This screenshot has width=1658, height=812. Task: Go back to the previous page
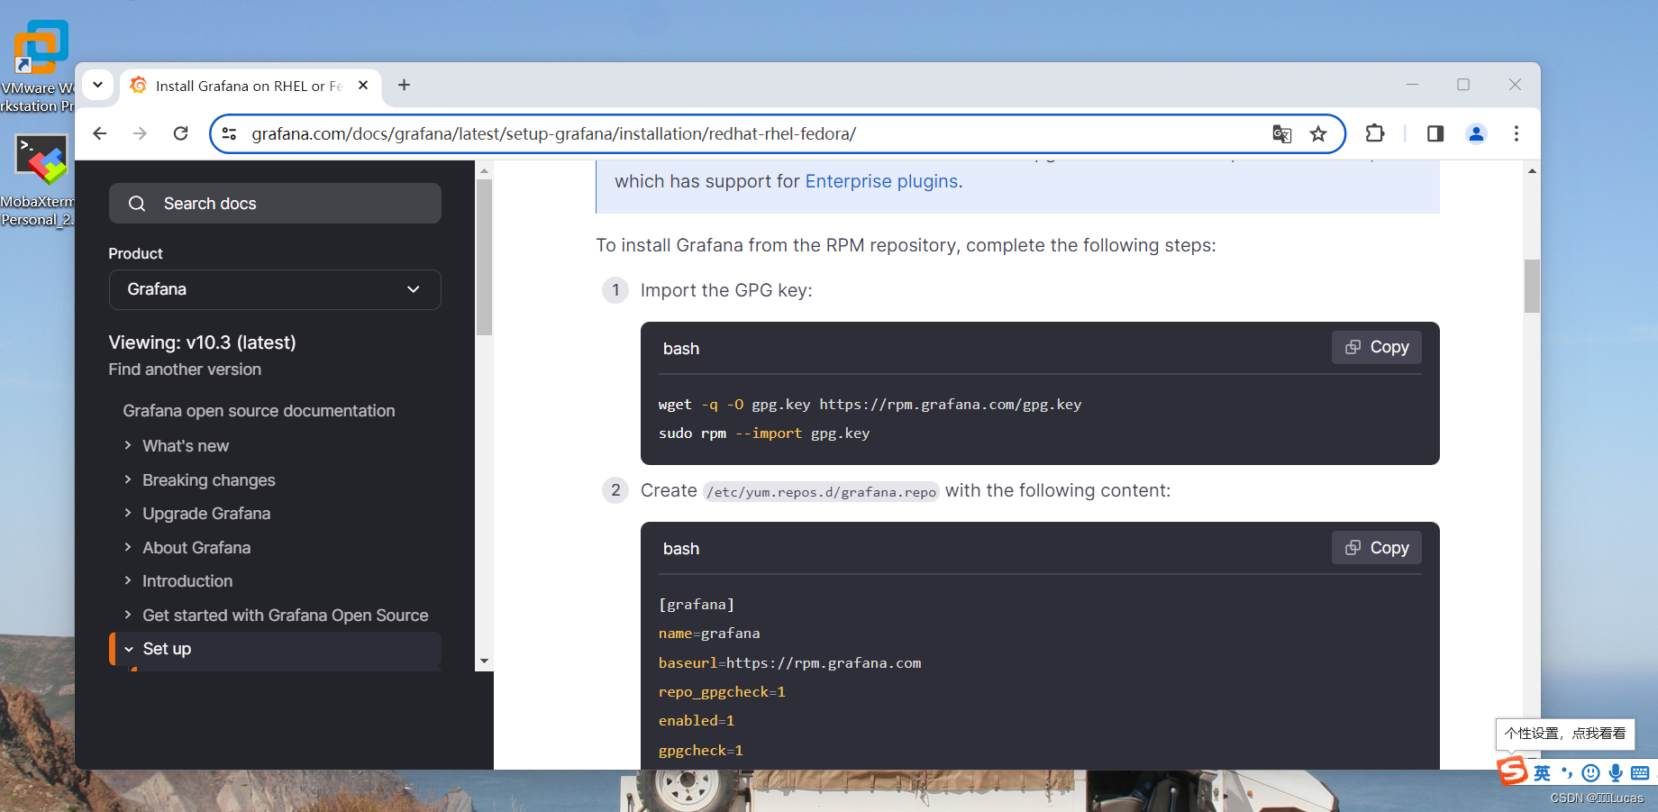[x=100, y=133]
